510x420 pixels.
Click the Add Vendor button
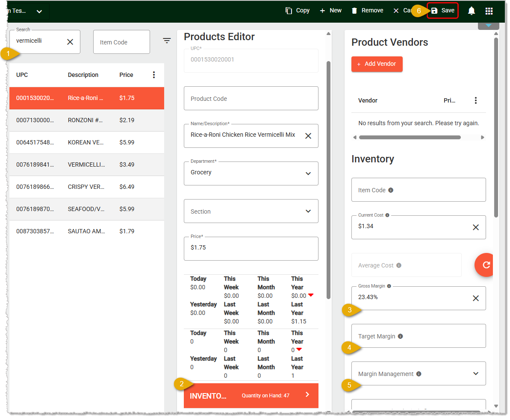click(377, 64)
